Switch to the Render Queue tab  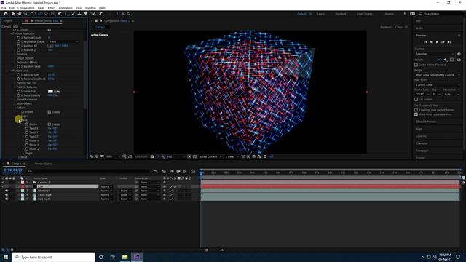44,164
